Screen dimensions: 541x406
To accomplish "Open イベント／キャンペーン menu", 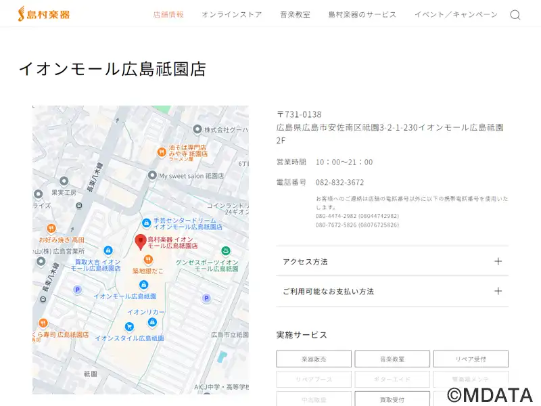I will coord(456,14).
